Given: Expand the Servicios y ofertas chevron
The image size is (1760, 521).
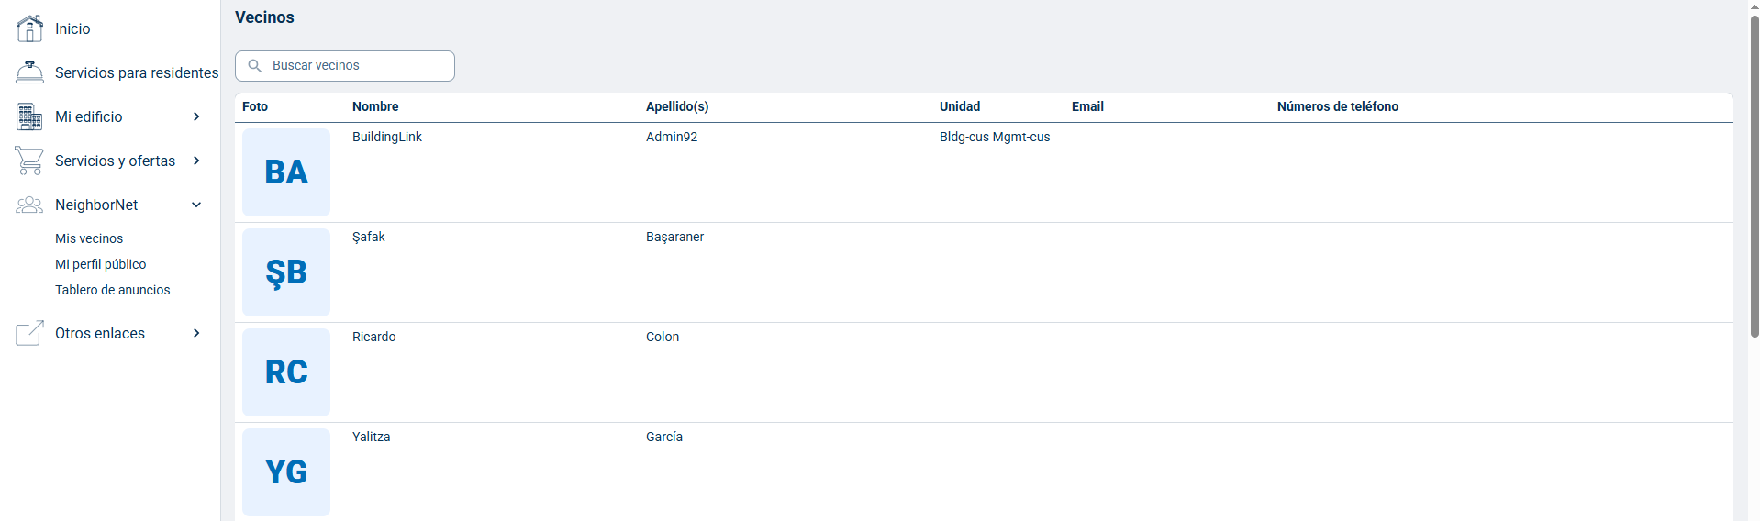Looking at the screenshot, I should pyautogui.click(x=196, y=161).
